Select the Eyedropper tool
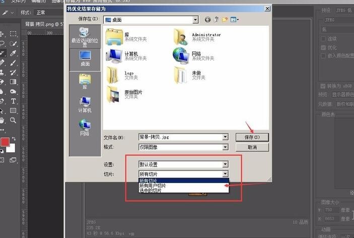The width and height of the screenshot is (354, 238). 13,53
